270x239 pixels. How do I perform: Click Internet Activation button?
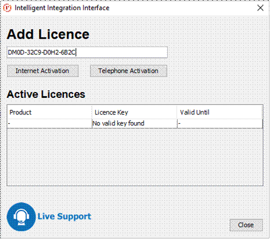pyautogui.click(x=42, y=71)
